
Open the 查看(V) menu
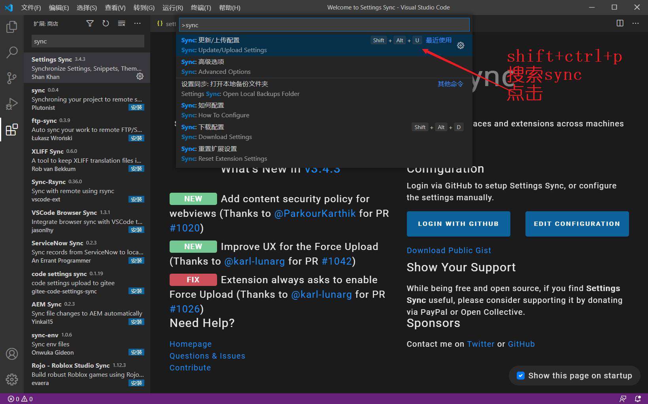[115, 8]
